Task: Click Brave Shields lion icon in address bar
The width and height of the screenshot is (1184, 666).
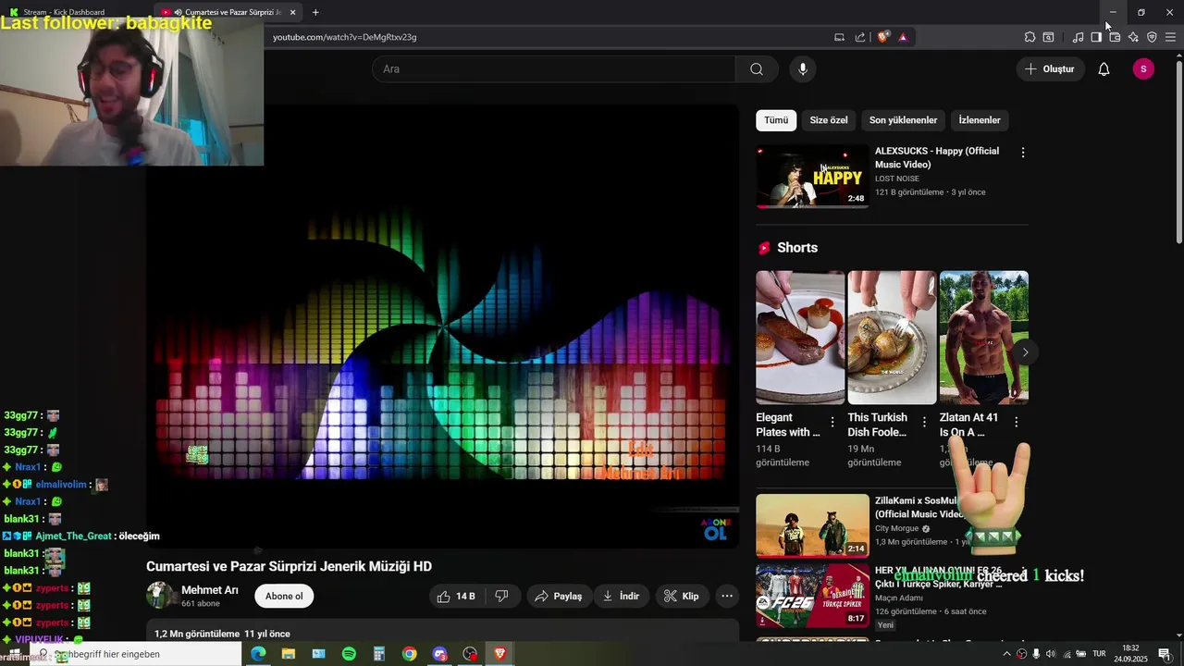Action: pos(883,37)
